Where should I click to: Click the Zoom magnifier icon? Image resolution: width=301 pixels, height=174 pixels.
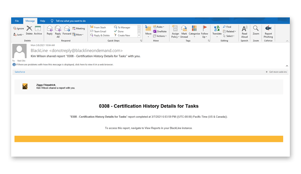[256, 30]
